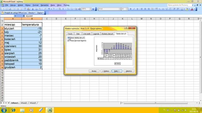Open Windows Start menu orb
The height and width of the screenshot is (113, 202).
(x=4, y=110)
